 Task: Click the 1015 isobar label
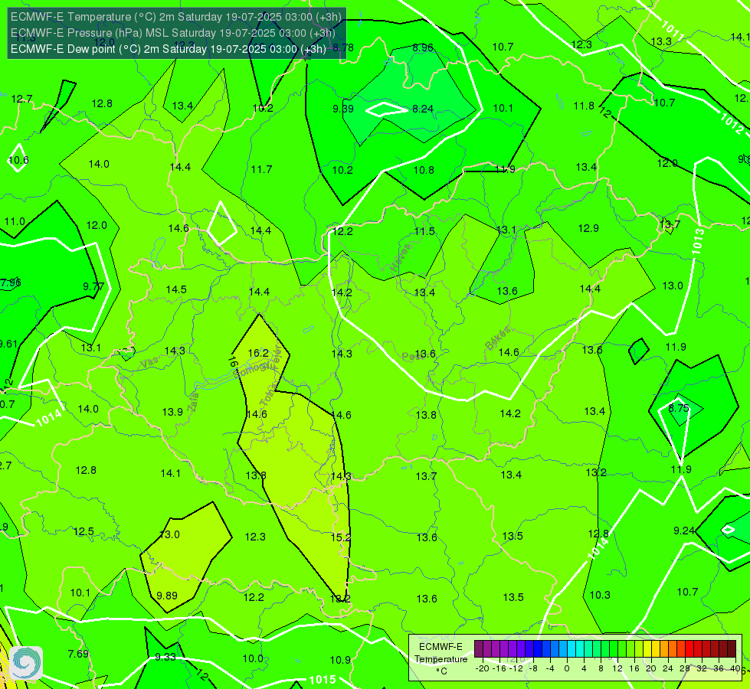pos(323,680)
